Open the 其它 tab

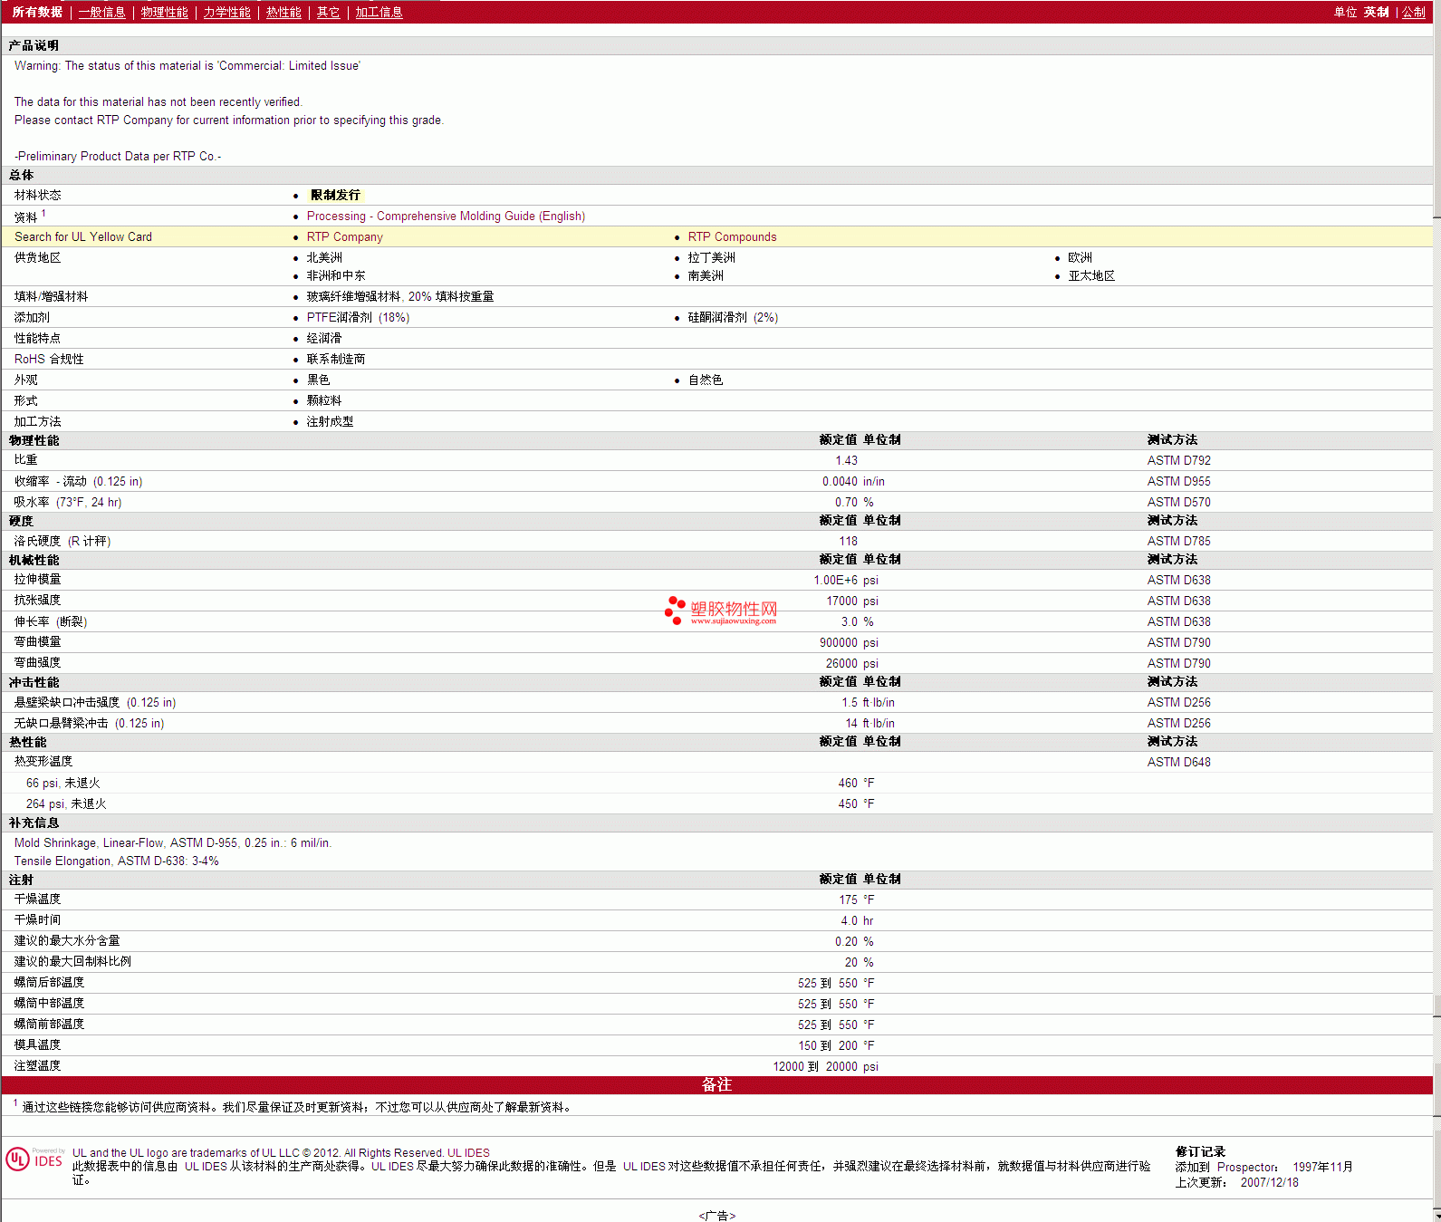click(328, 12)
